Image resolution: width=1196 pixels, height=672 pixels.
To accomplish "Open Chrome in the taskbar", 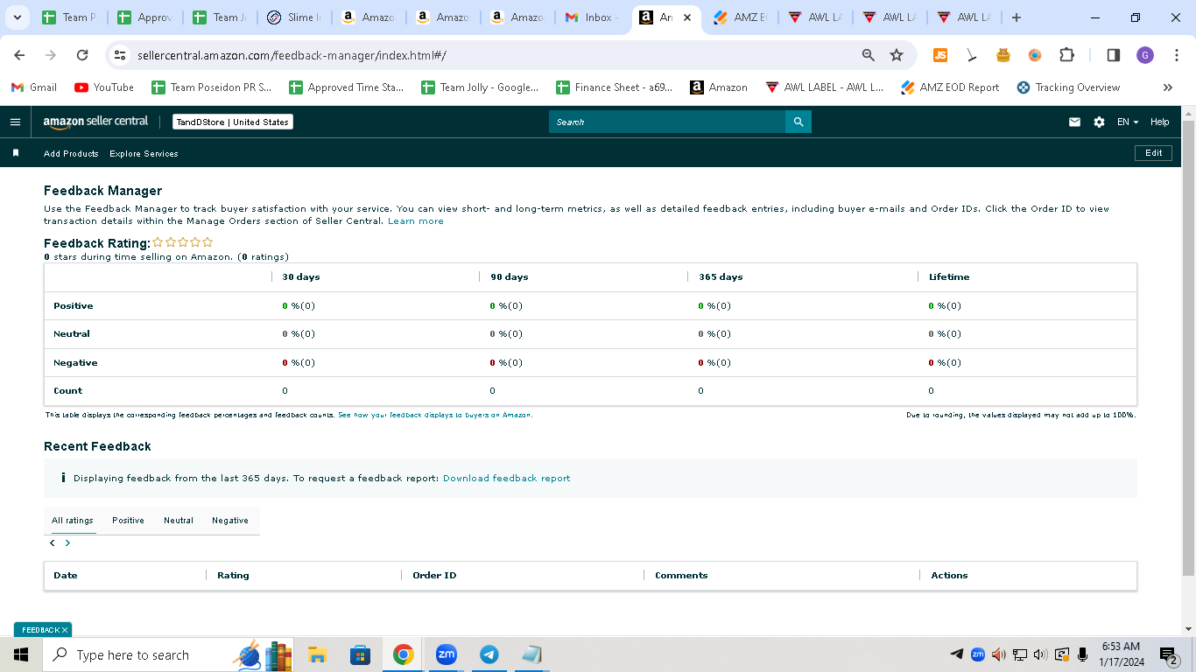I will coord(403,654).
